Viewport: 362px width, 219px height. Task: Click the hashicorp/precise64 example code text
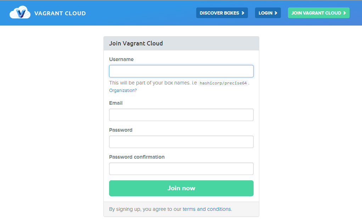223,83
